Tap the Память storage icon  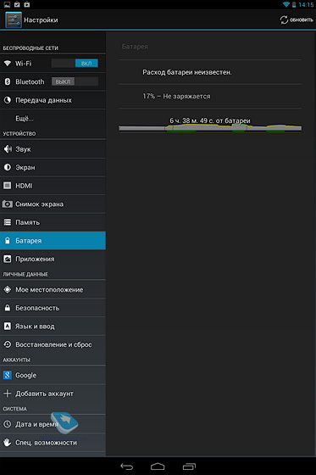click(8, 222)
